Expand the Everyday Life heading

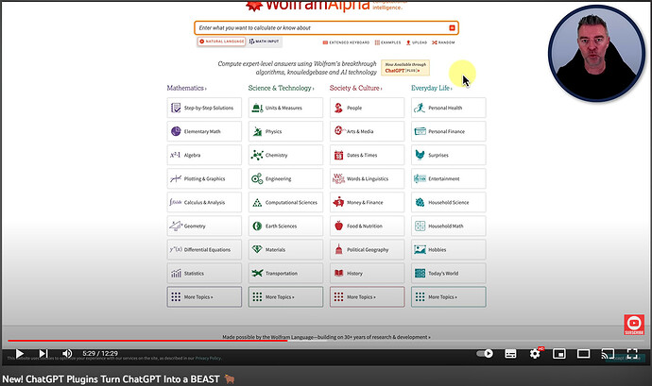click(431, 88)
